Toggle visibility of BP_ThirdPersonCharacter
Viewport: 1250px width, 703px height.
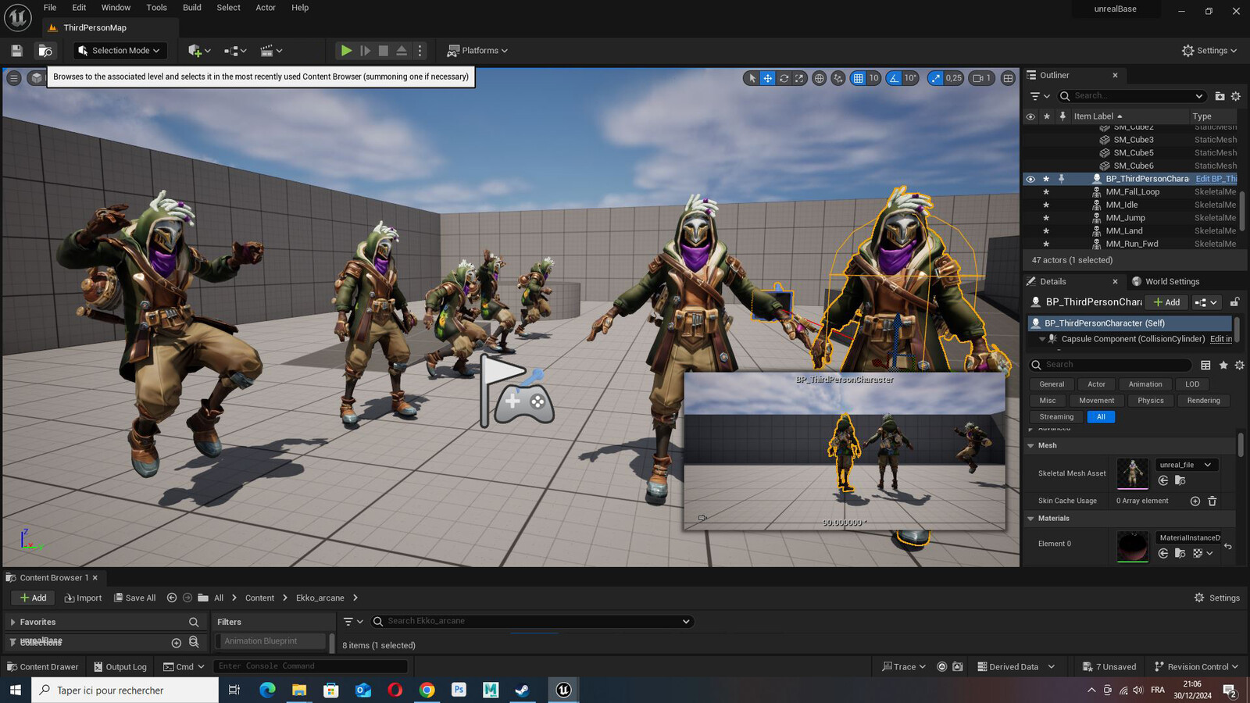coord(1030,179)
